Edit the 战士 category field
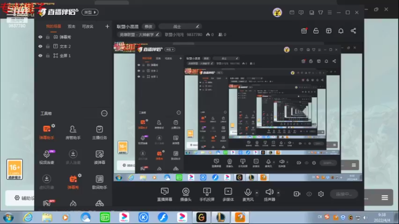Screen dimensions: 399x224 (x=180, y=26)
